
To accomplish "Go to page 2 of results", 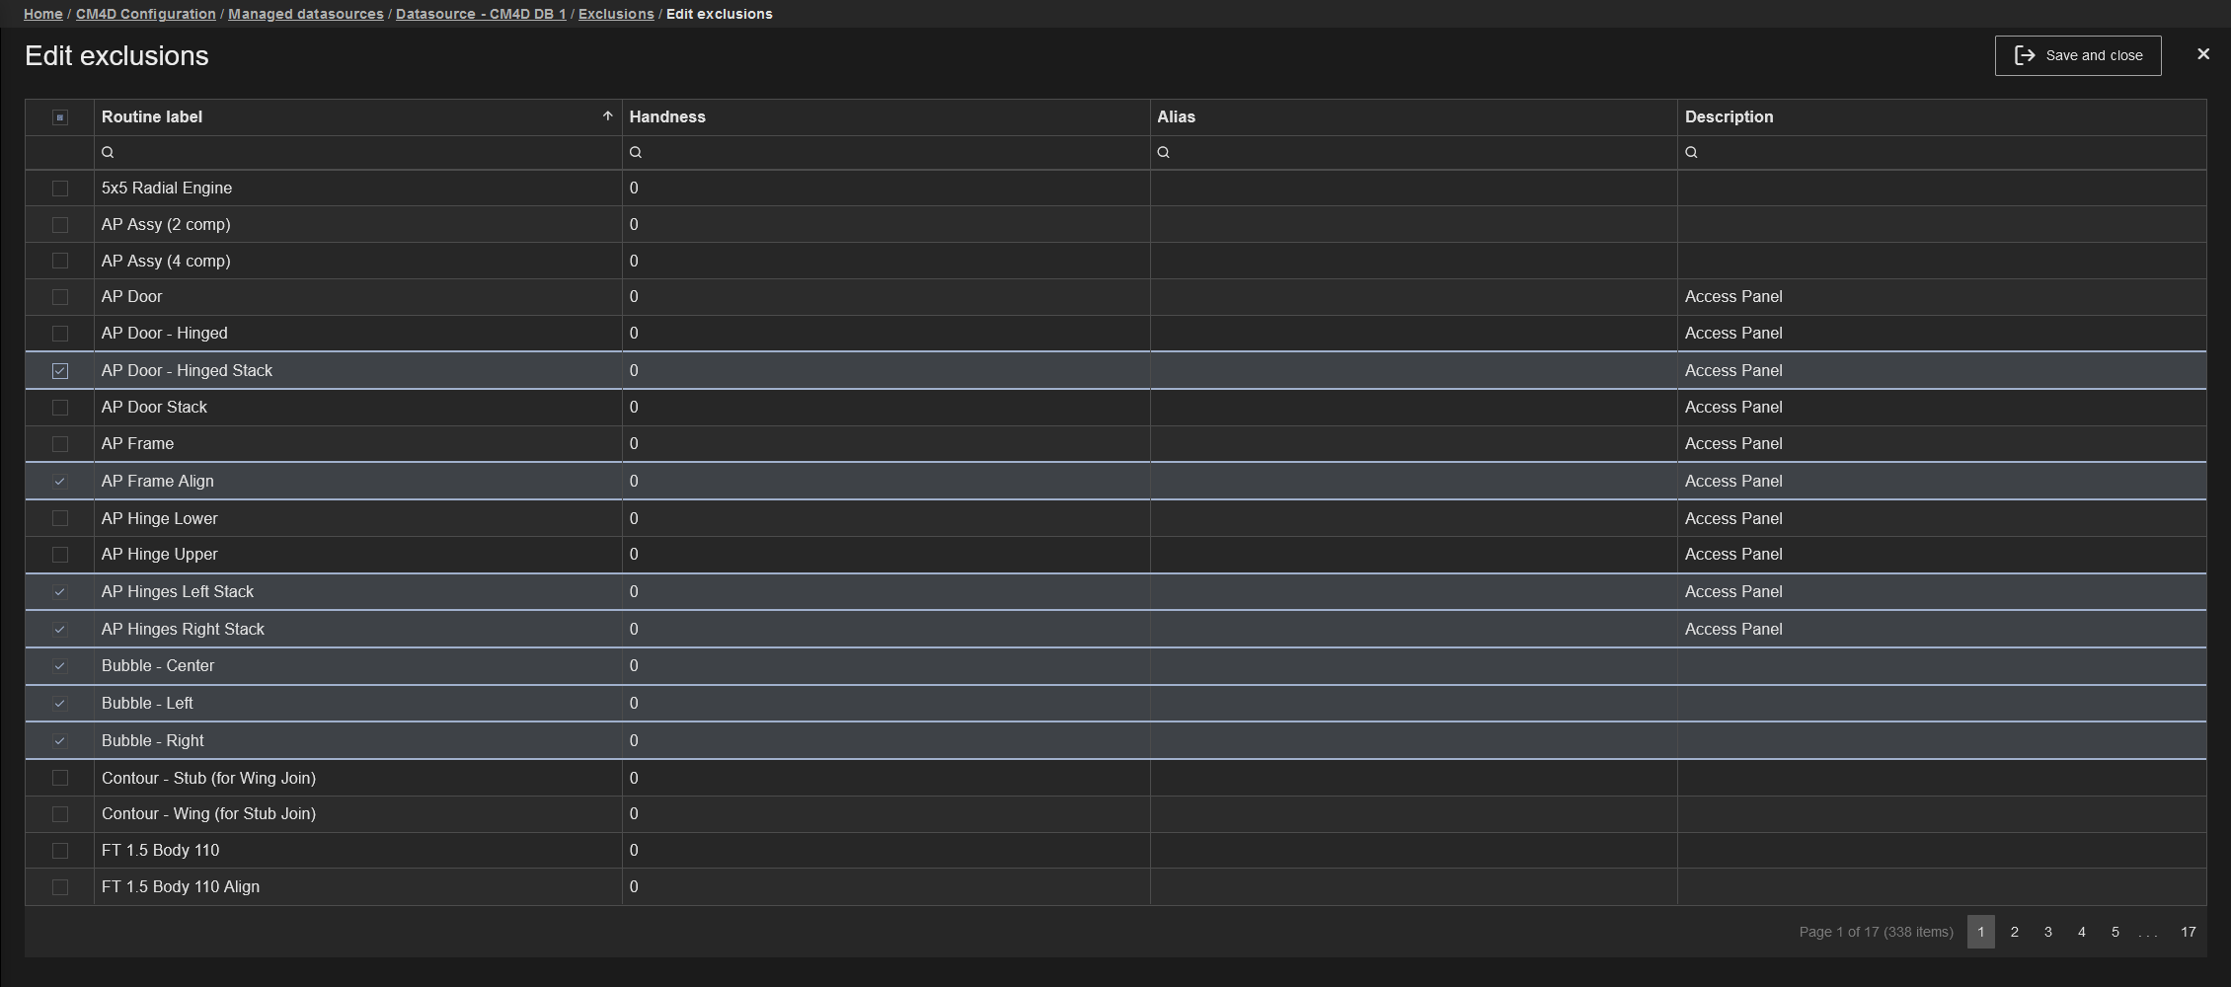I will tap(2014, 932).
